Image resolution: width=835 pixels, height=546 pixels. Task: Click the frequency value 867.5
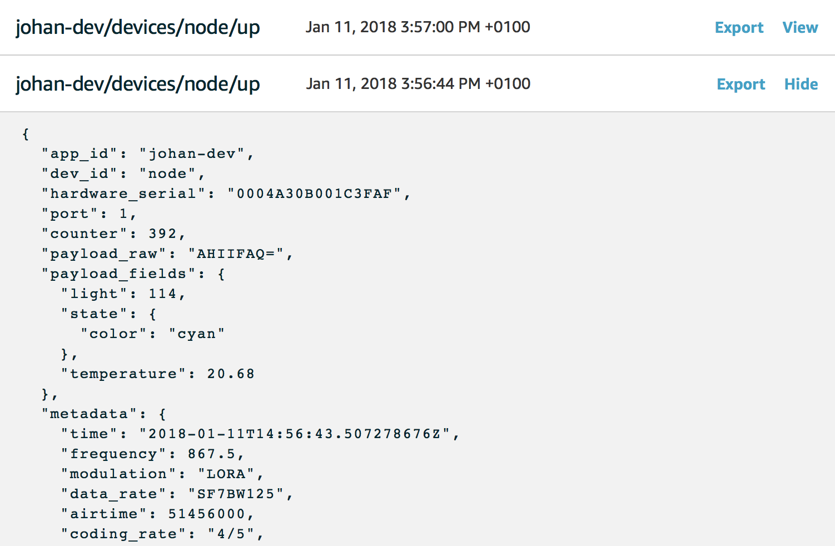tap(211, 454)
